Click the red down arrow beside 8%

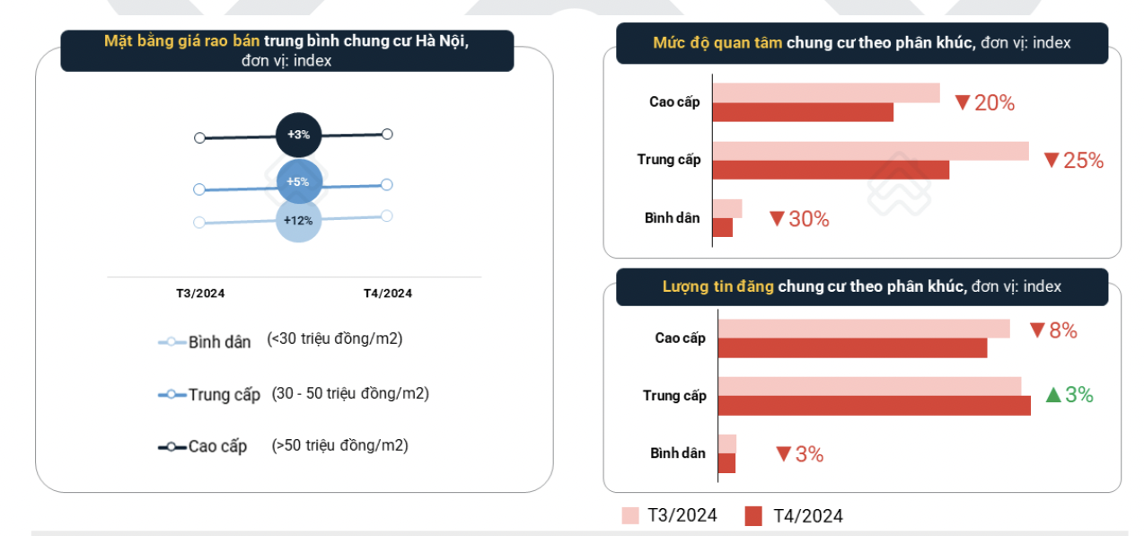[1037, 330]
